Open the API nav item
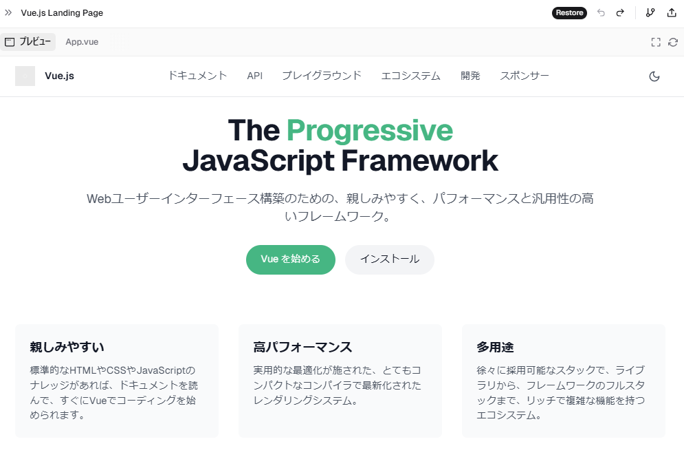 [255, 76]
